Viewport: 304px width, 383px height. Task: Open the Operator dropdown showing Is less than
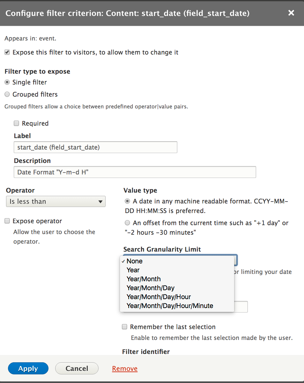pos(56,202)
